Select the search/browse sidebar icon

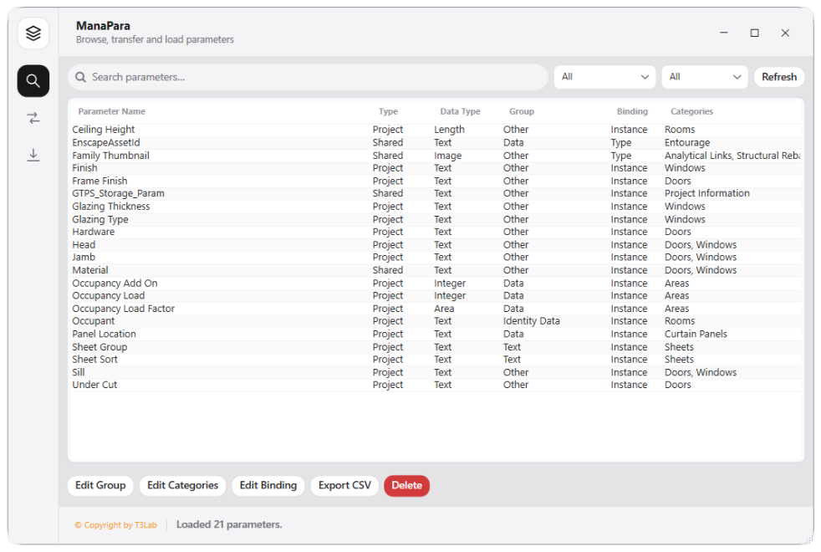pos(33,80)
